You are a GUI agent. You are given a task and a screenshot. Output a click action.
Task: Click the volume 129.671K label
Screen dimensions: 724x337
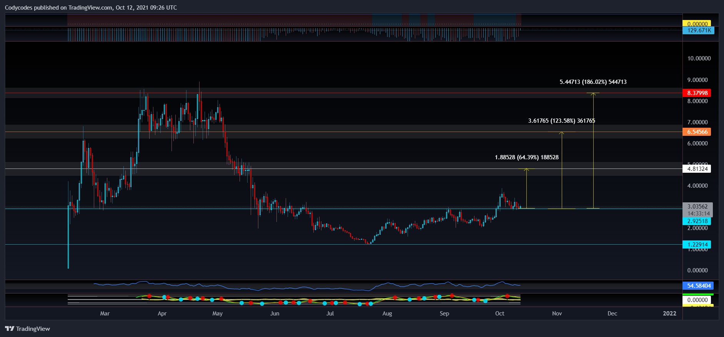(698, 30)
